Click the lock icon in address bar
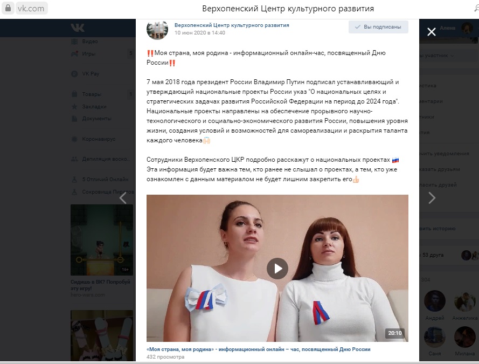479x364 pixels. pos(8,8)
